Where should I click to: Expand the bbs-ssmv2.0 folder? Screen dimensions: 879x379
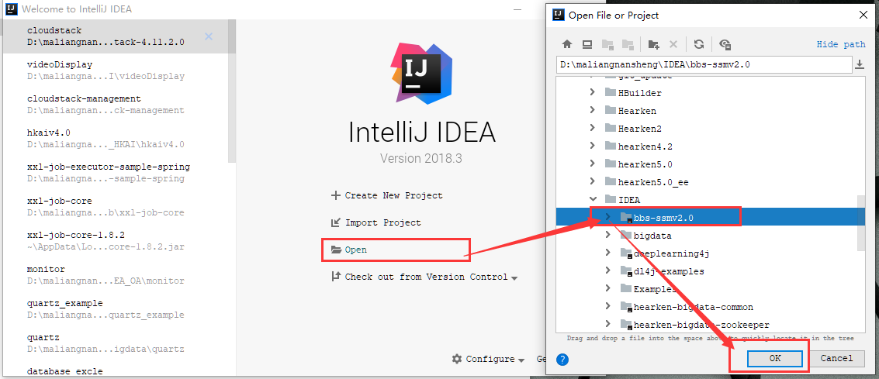tap(607, 217)
